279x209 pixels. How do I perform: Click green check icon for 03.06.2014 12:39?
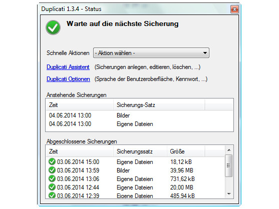tap(52, 195)
